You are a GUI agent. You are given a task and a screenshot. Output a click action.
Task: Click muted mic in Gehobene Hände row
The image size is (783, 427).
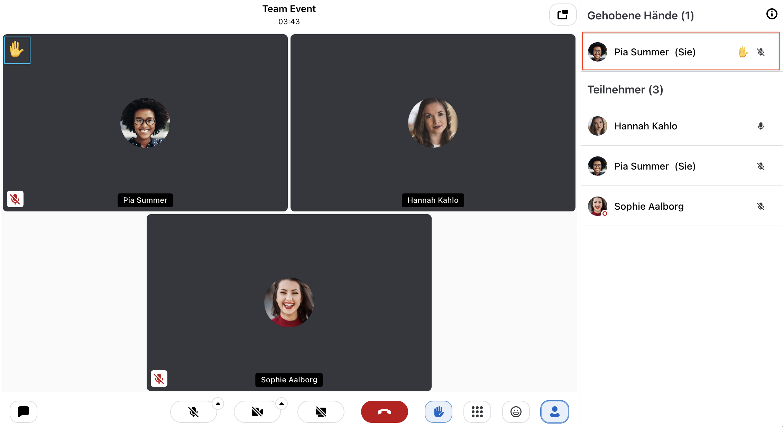pyautogui.click(x=761, y=52)
